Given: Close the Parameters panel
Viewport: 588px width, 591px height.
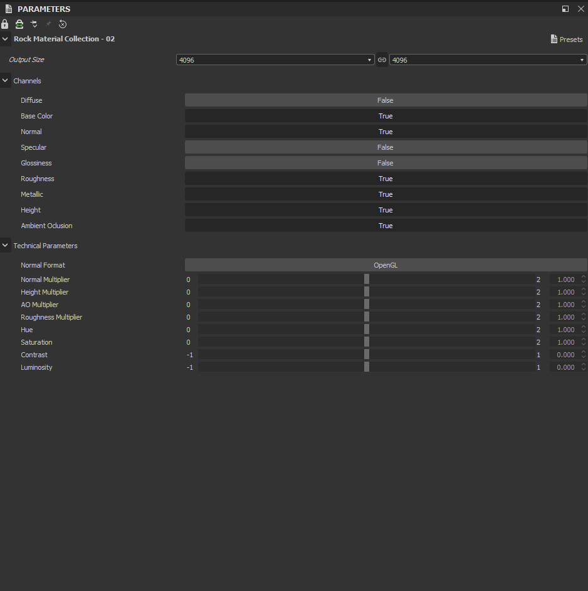Looking at the screenshot, I should [581, 9].
